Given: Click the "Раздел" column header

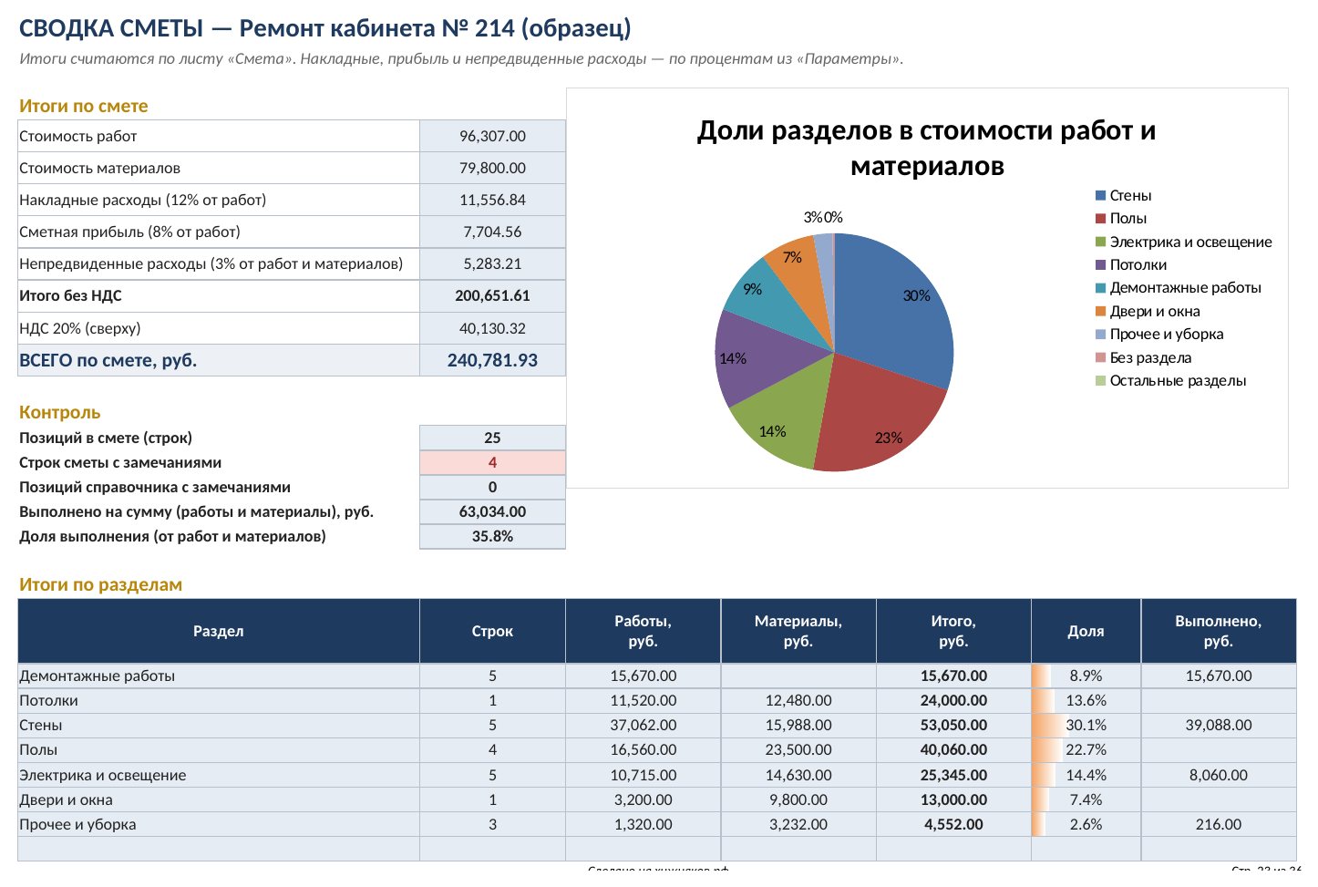Looking at the screenshot, I should click(219, 631).
